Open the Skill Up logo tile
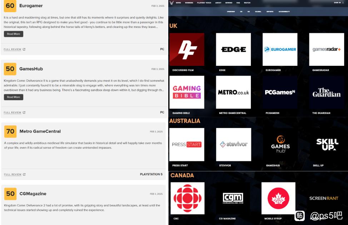348x225 pixels. (327, 145)
